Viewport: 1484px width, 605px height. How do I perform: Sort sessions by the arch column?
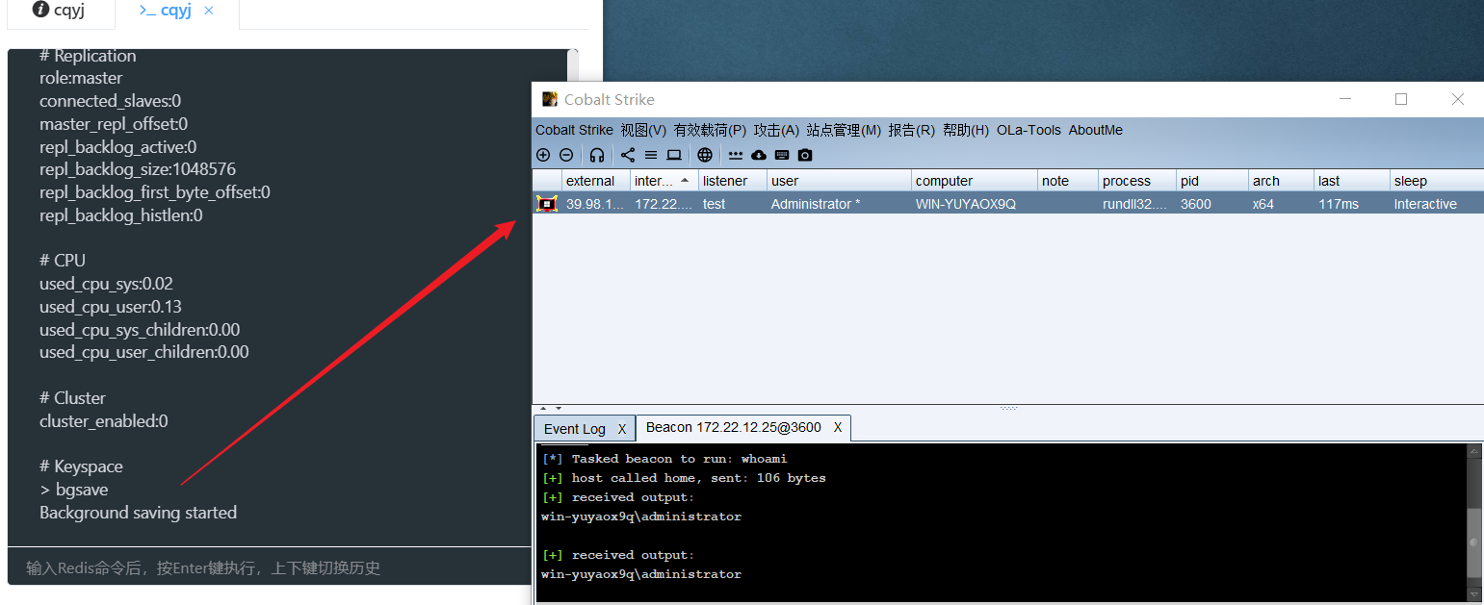pos(1282,181)
